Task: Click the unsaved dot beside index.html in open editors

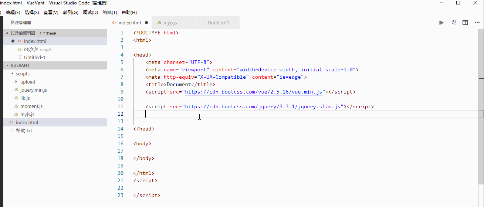Action: point(13,41)
